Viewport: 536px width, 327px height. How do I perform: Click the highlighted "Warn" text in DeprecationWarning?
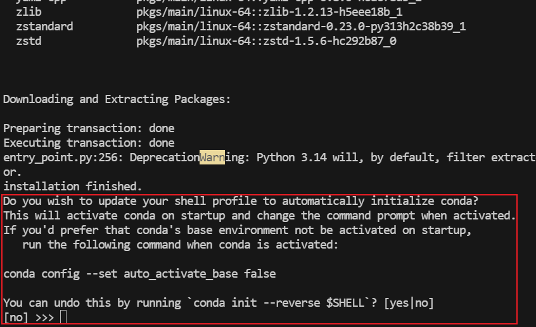212,157
